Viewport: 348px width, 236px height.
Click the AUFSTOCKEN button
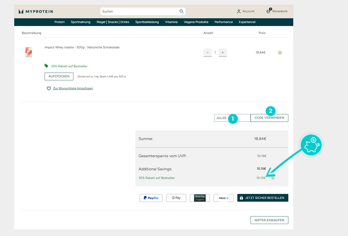tap(59, 76)
